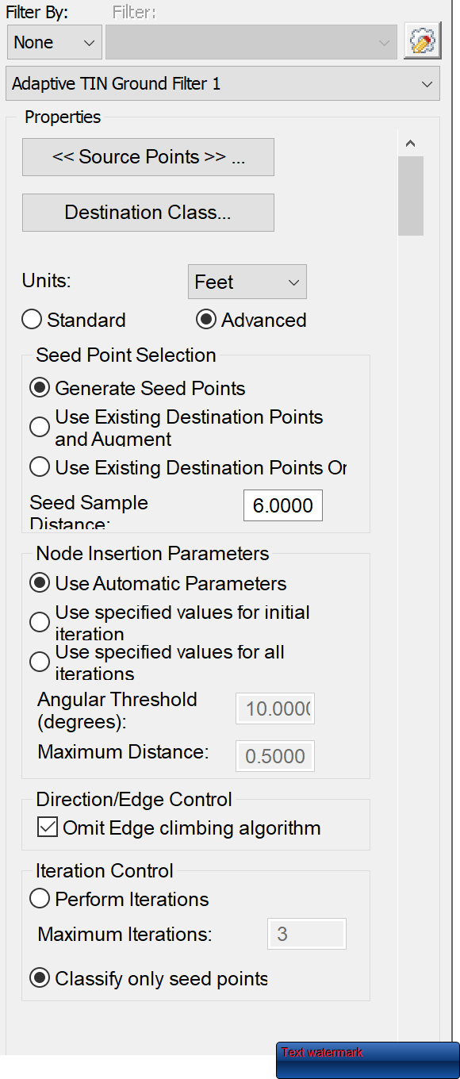Open the Destination Class dialog
460x1079 pixels.
pos(148,213)
